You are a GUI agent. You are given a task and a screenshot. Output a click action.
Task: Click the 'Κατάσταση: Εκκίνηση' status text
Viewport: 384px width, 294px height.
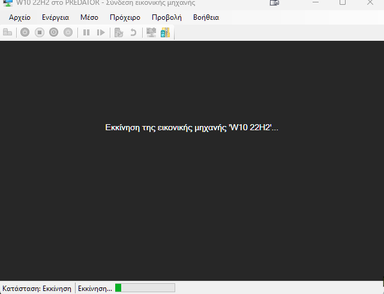[x=37, y=289]
